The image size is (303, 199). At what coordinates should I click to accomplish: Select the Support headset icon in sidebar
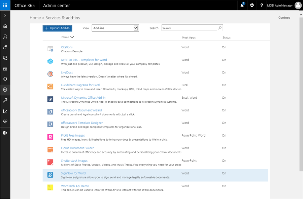[5, 79]
